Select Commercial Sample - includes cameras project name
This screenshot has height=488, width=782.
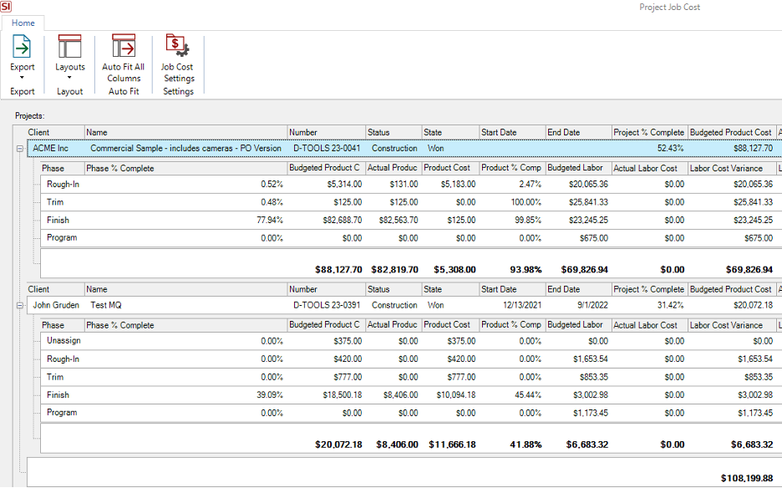pyautogui.click(x=185, y=148)
